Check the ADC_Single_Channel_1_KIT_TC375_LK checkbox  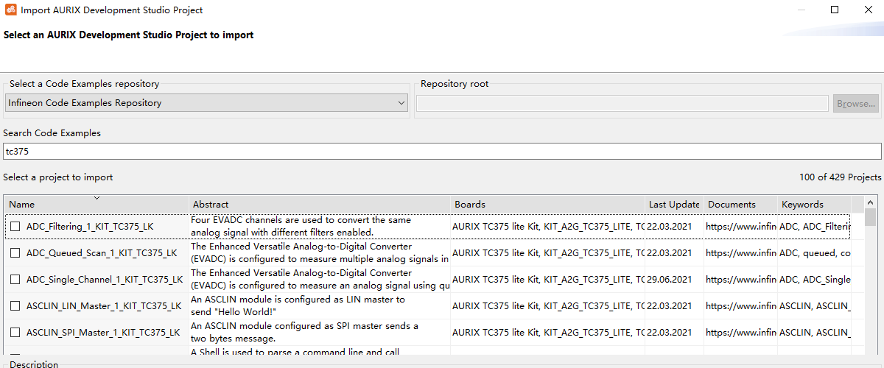point(15,280)
